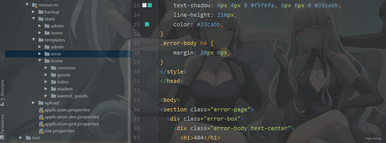Image resolution: width=386 pixels, height=143 pixels.
Task: Click the site.properties file icon
Action: pos(41,131)
